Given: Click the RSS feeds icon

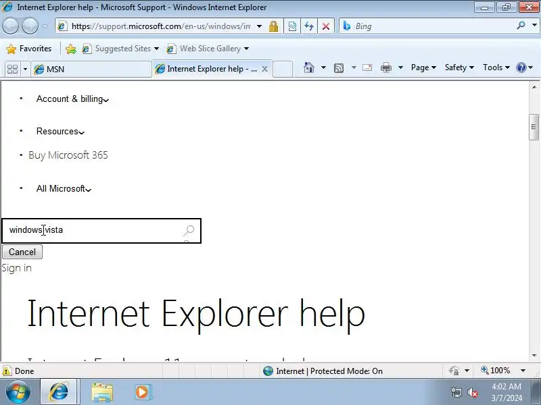Looking at the screenshot, I should pyautogui.click(x=339, y=68).
